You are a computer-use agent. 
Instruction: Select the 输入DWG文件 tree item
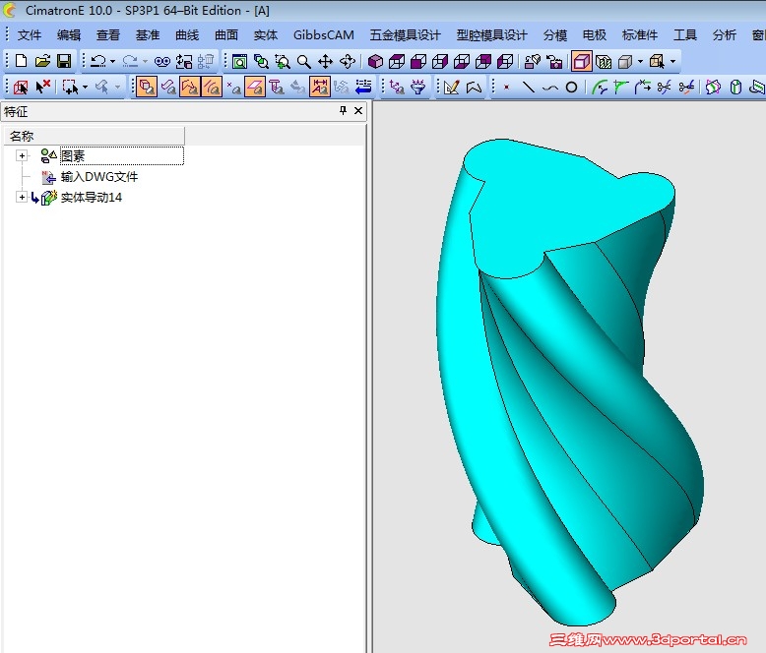click(x=99, y=177)
